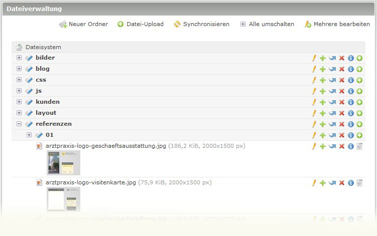Image resolution: width=377 pixels, height=236 pixels.
Task: Upload files into the bilder folder
Action: (x=359, y=58)
